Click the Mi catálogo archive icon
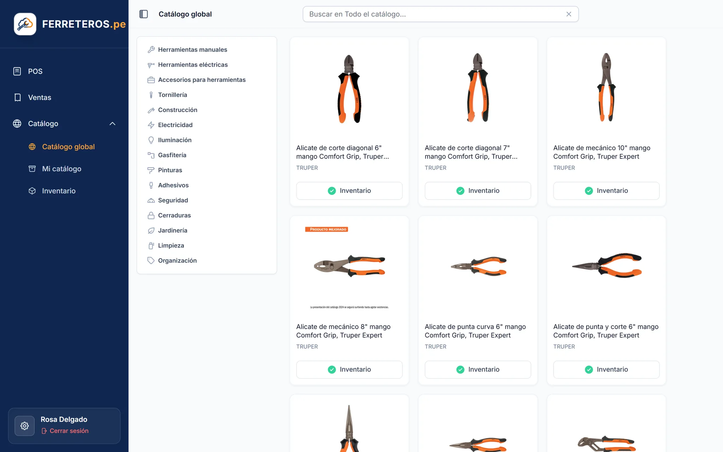723x452 pixels. tap(32, 169)
